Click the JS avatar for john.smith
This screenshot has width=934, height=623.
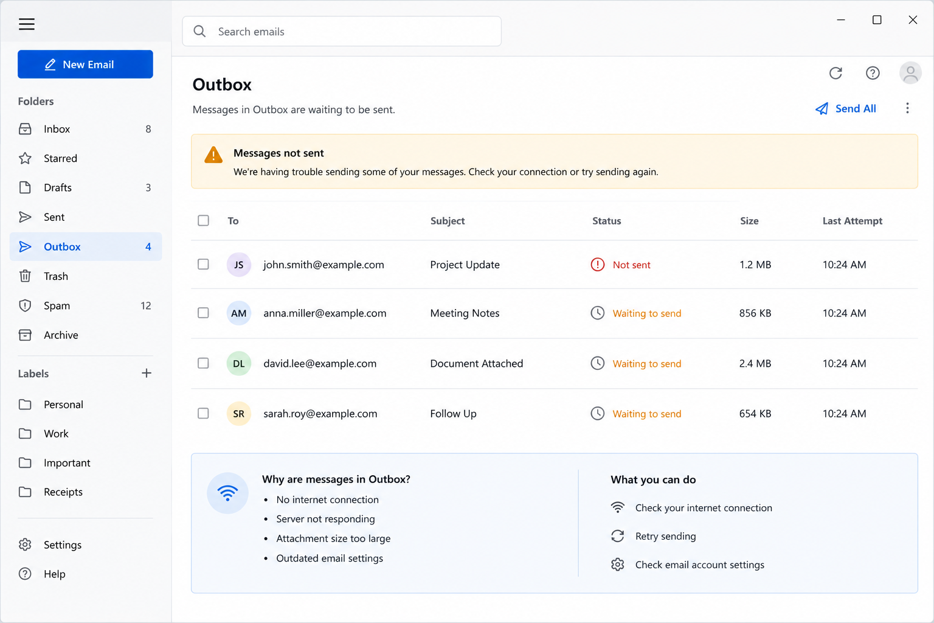click(x=239, y=265)
